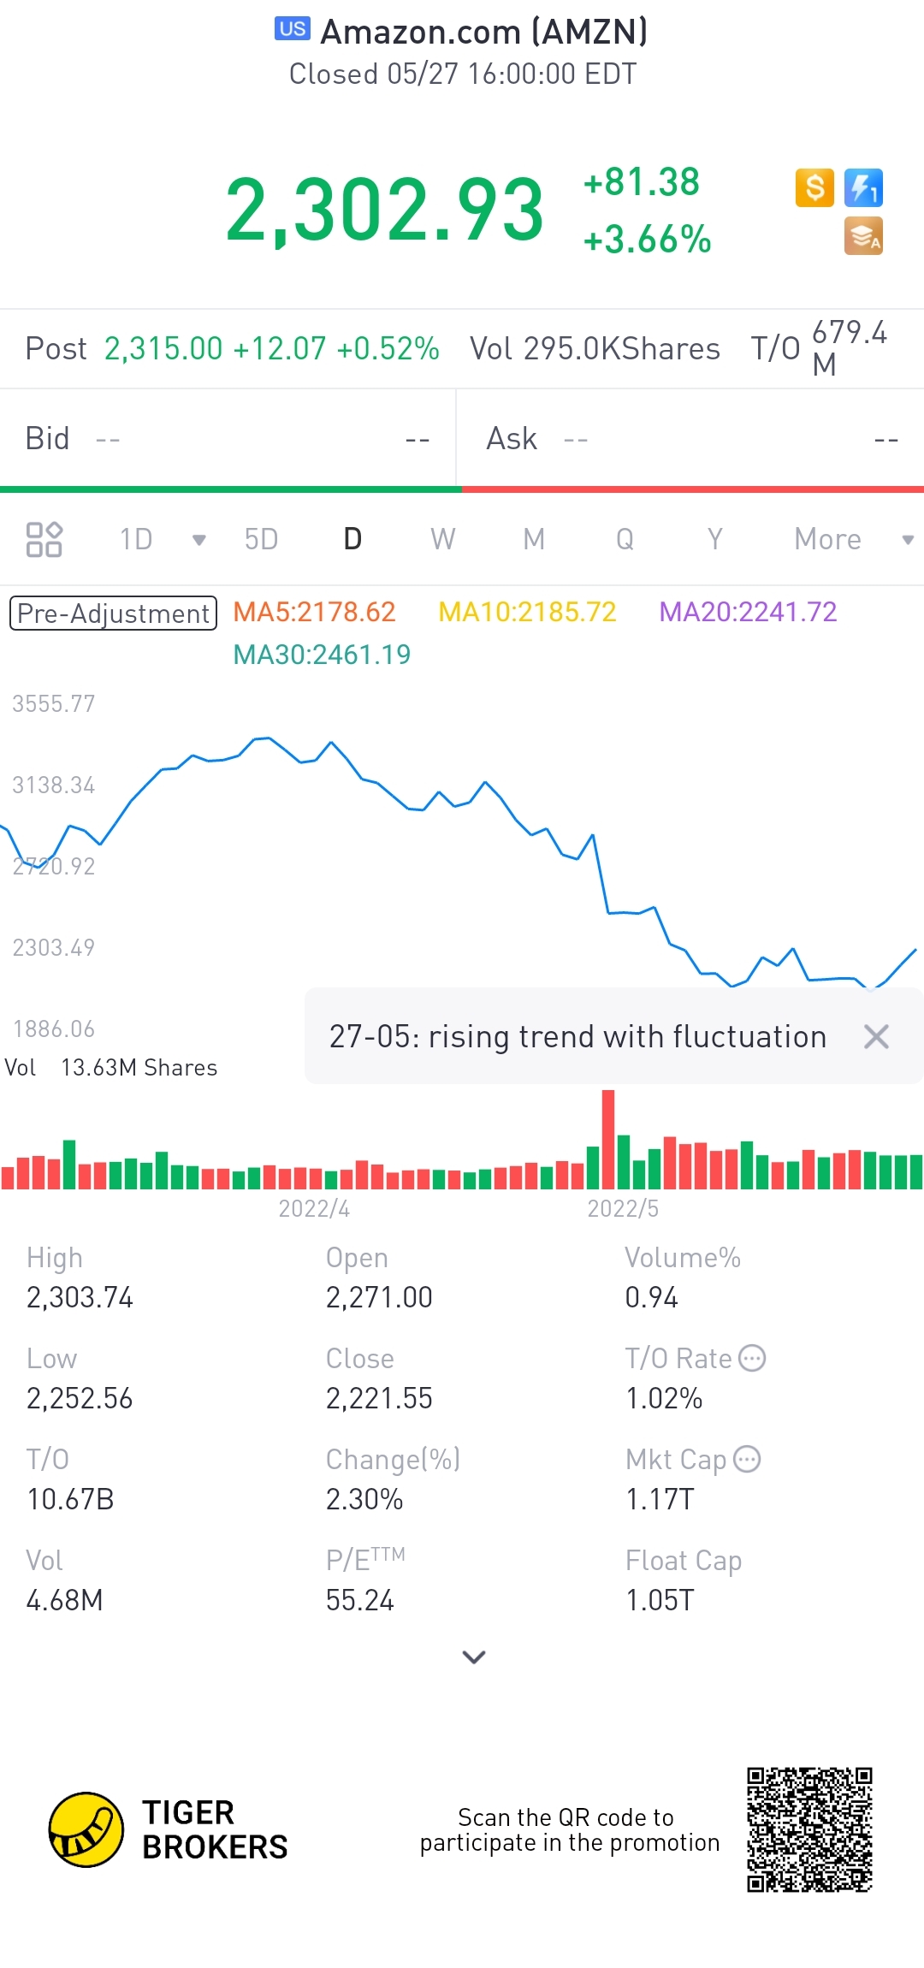This screenshot has height=1968, width=924.
Task: Tap the Vol 13.63M Shares label
Action: point(111,1068)
